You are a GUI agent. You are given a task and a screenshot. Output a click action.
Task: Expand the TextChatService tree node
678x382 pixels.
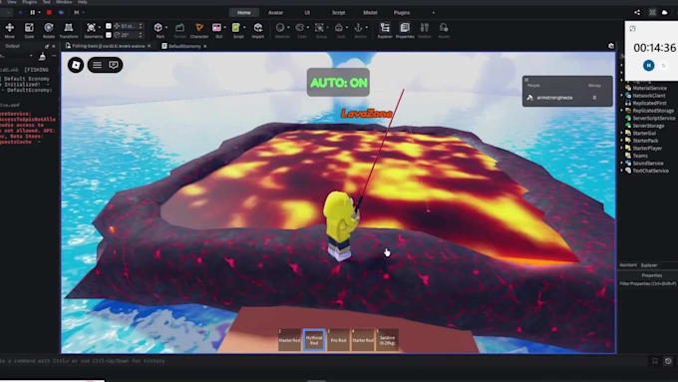(622, 171)
